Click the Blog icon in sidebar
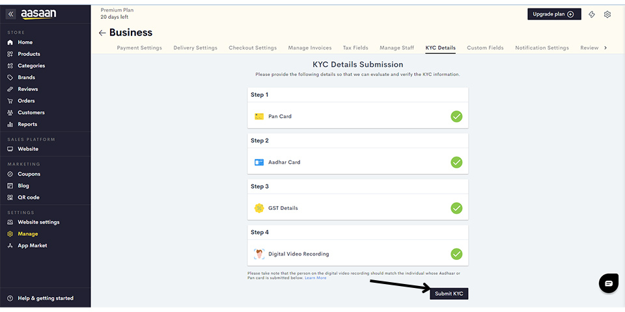This screenshot has width=625, height=312. [x=10, y=186]
